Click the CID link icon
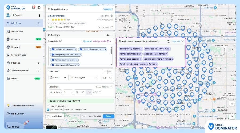Screen dimensions: 240x133 (x=106, y=16)
